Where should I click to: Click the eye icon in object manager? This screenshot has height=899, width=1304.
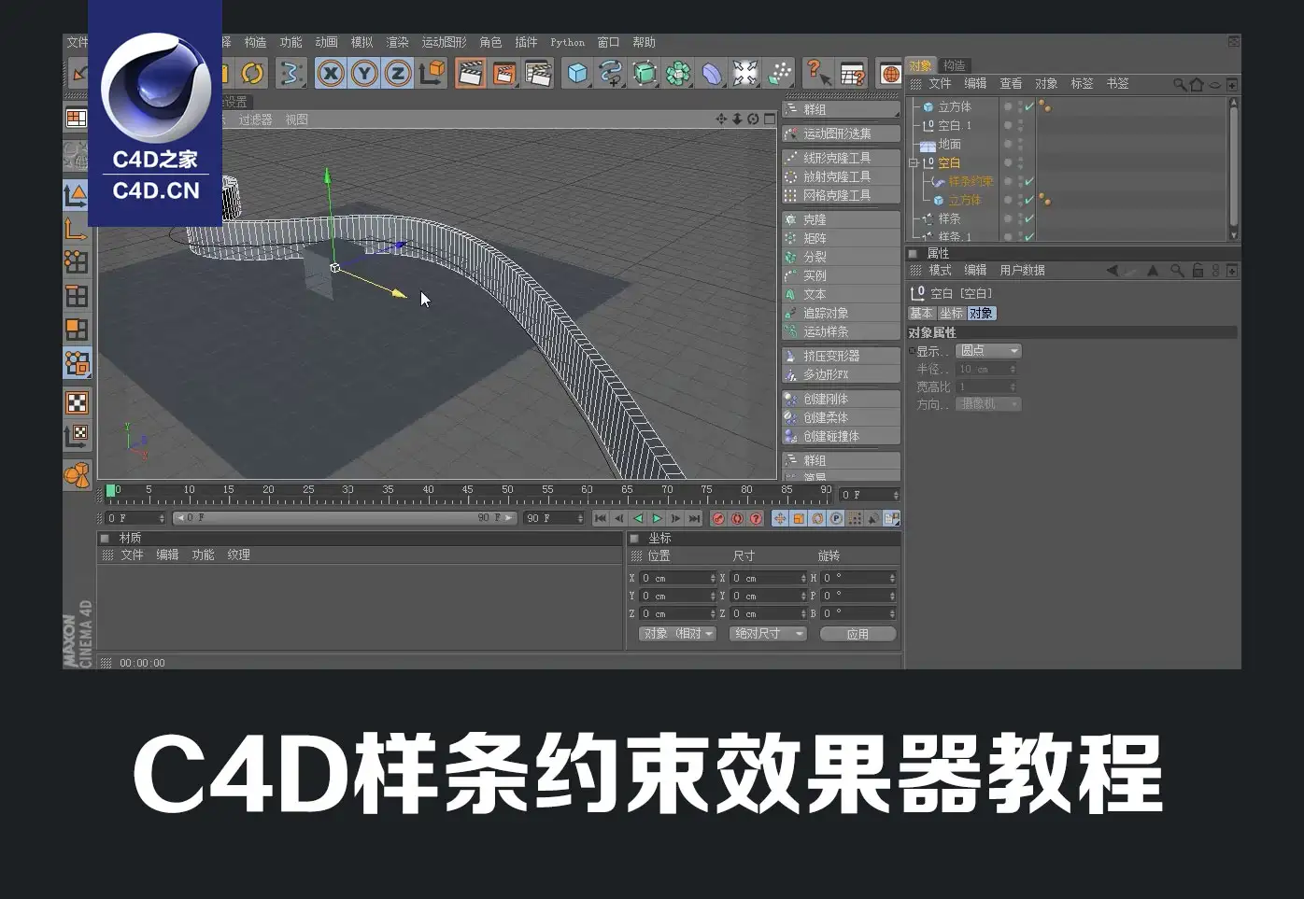click(x=1215, y=84)
